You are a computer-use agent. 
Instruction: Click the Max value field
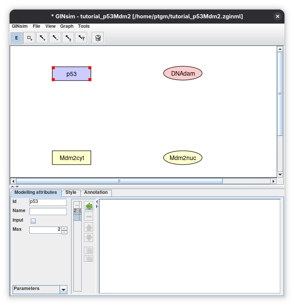[x=45, y=230]
